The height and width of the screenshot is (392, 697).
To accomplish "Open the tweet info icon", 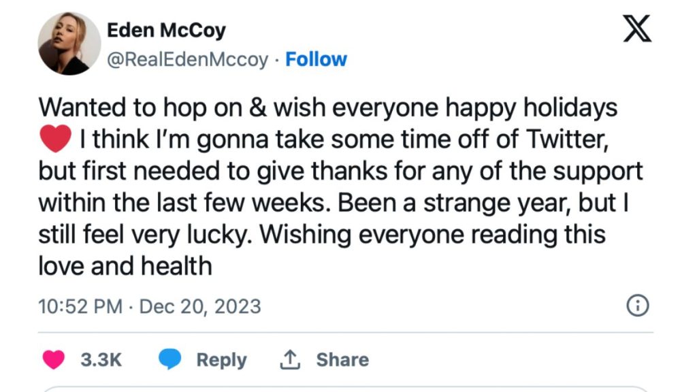I will coord(638,306).
